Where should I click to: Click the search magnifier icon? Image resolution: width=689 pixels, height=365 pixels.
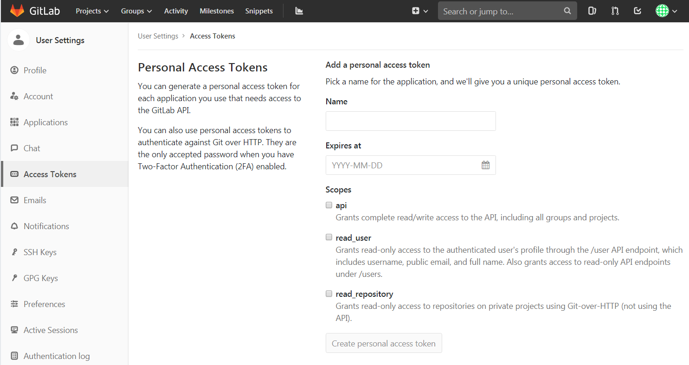coord(567,10)
